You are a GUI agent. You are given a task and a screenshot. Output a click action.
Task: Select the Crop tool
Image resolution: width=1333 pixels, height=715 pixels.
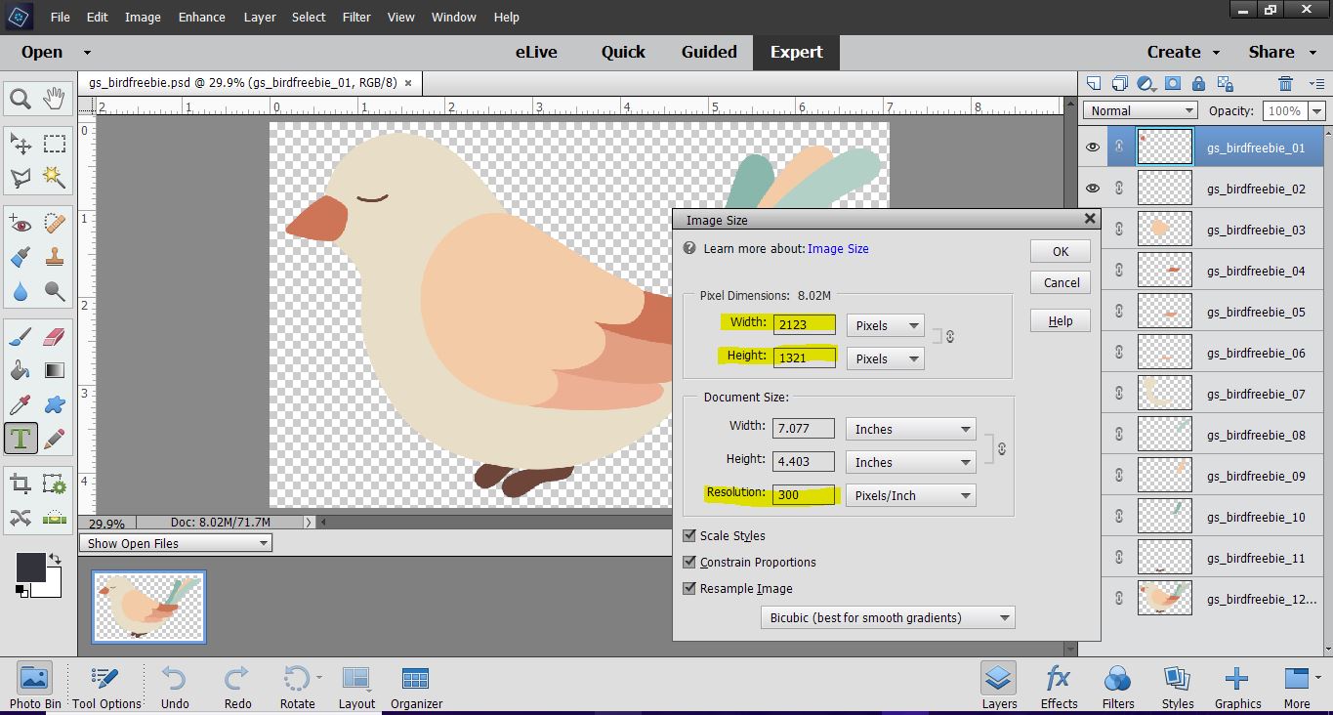click(x=21, y=484)
